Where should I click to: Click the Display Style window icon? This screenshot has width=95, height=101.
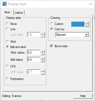[x=5, y=4]
